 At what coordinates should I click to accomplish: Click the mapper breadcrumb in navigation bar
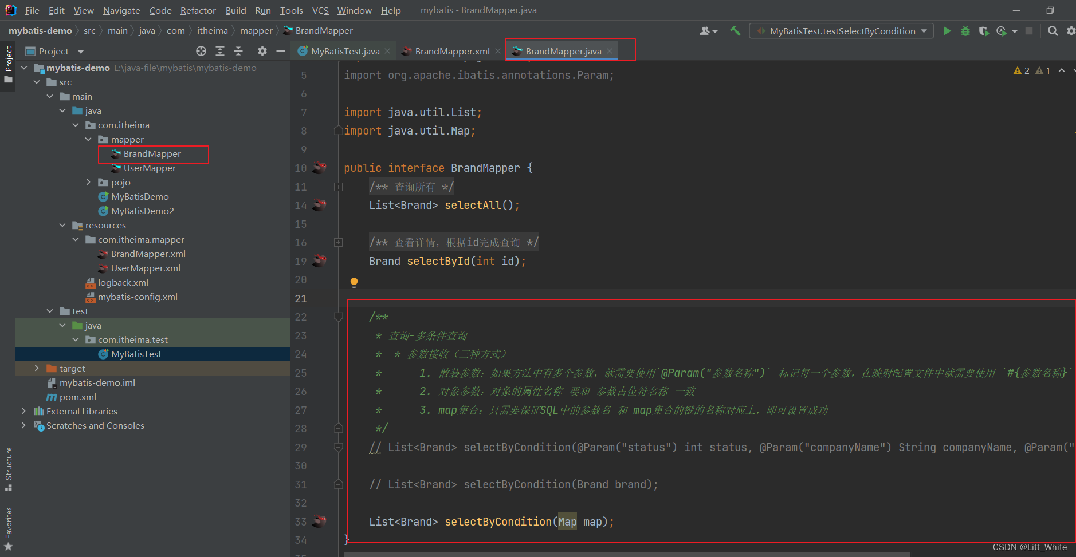tap(256, 31)
